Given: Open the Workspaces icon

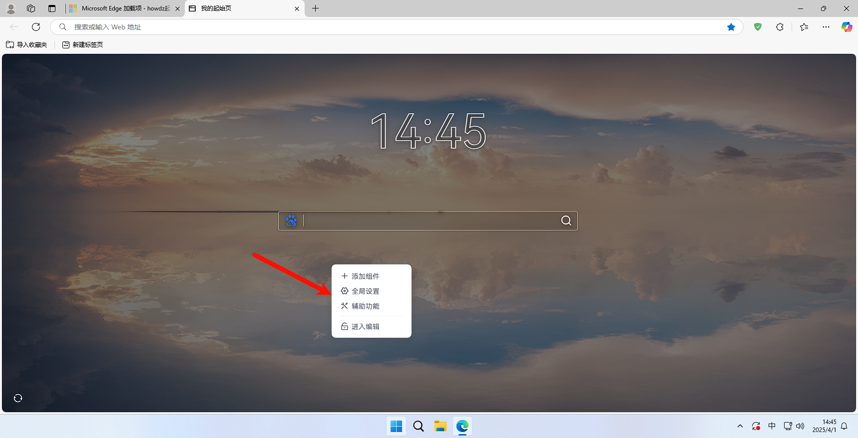Looking at the screenshot, I should click(31, 8).
